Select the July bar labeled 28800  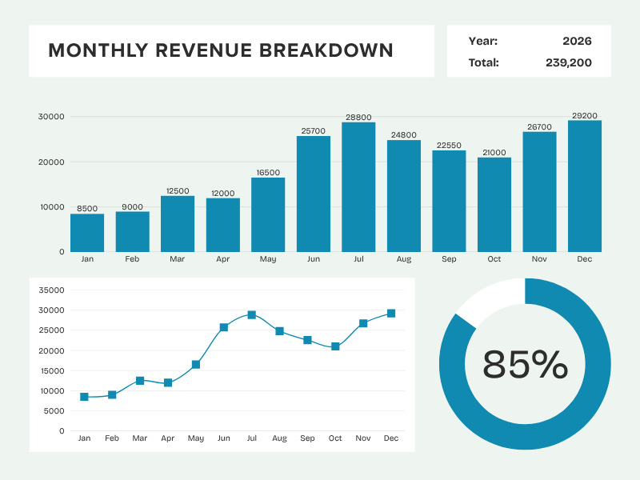(x=358, y=187)
